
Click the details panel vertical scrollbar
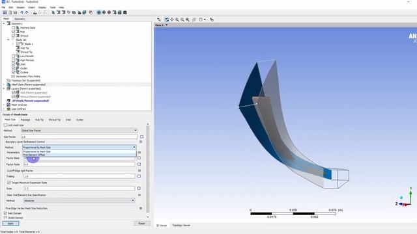[x=148, y=170]
